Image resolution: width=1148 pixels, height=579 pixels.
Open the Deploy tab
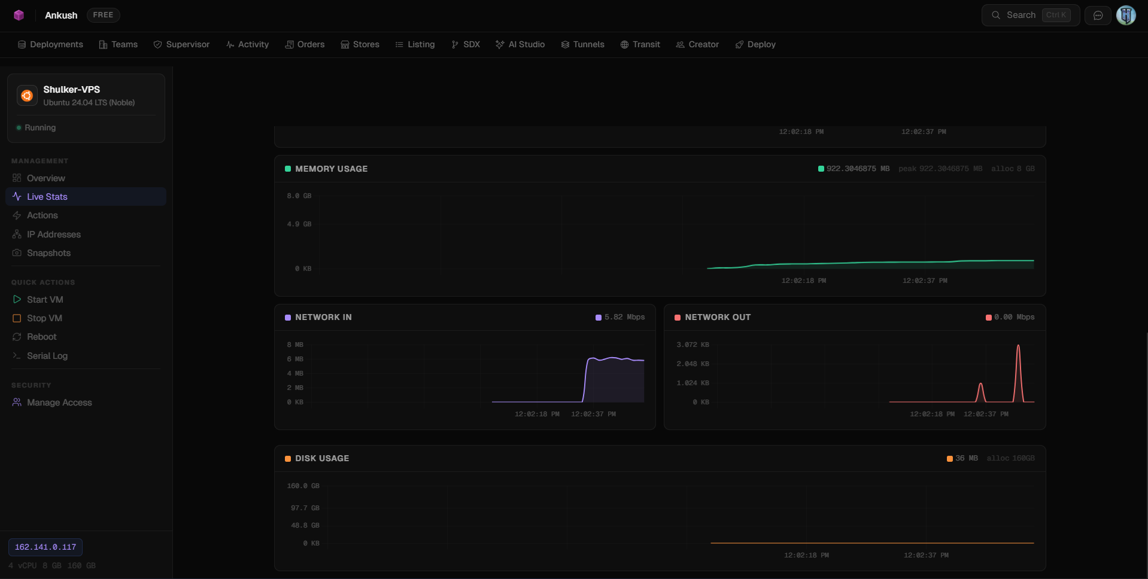click(755, 45)
